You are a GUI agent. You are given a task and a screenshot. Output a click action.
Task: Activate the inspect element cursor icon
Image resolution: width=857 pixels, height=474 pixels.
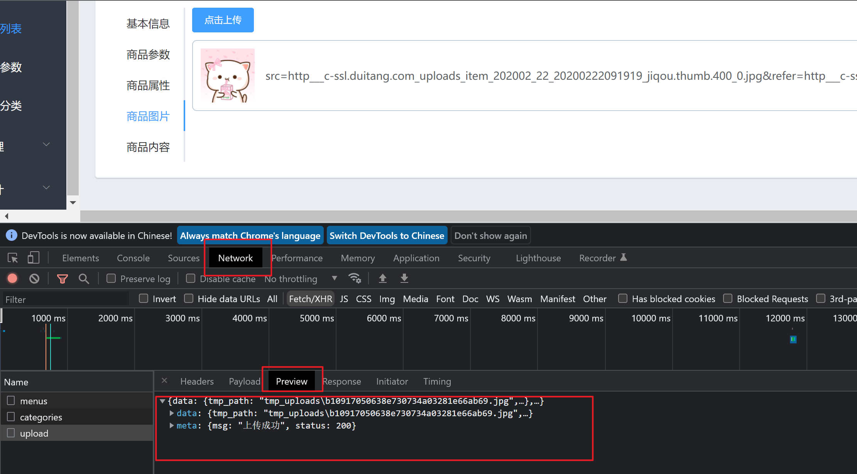point(13,257)
